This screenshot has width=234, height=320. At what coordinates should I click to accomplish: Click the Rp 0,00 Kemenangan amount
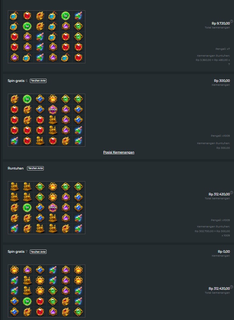point(224,252)
